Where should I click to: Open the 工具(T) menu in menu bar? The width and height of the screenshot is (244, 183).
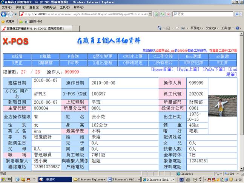(65, 7)
